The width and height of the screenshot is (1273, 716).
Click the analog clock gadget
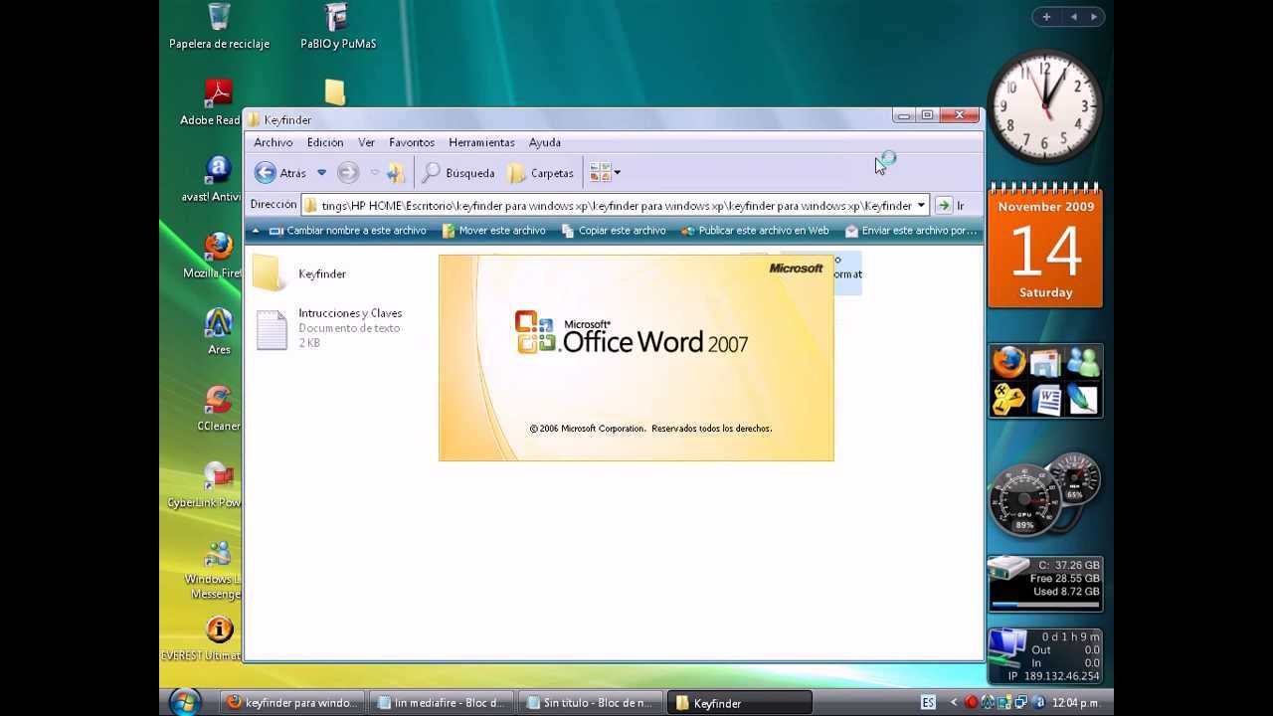click(1044, 105)
